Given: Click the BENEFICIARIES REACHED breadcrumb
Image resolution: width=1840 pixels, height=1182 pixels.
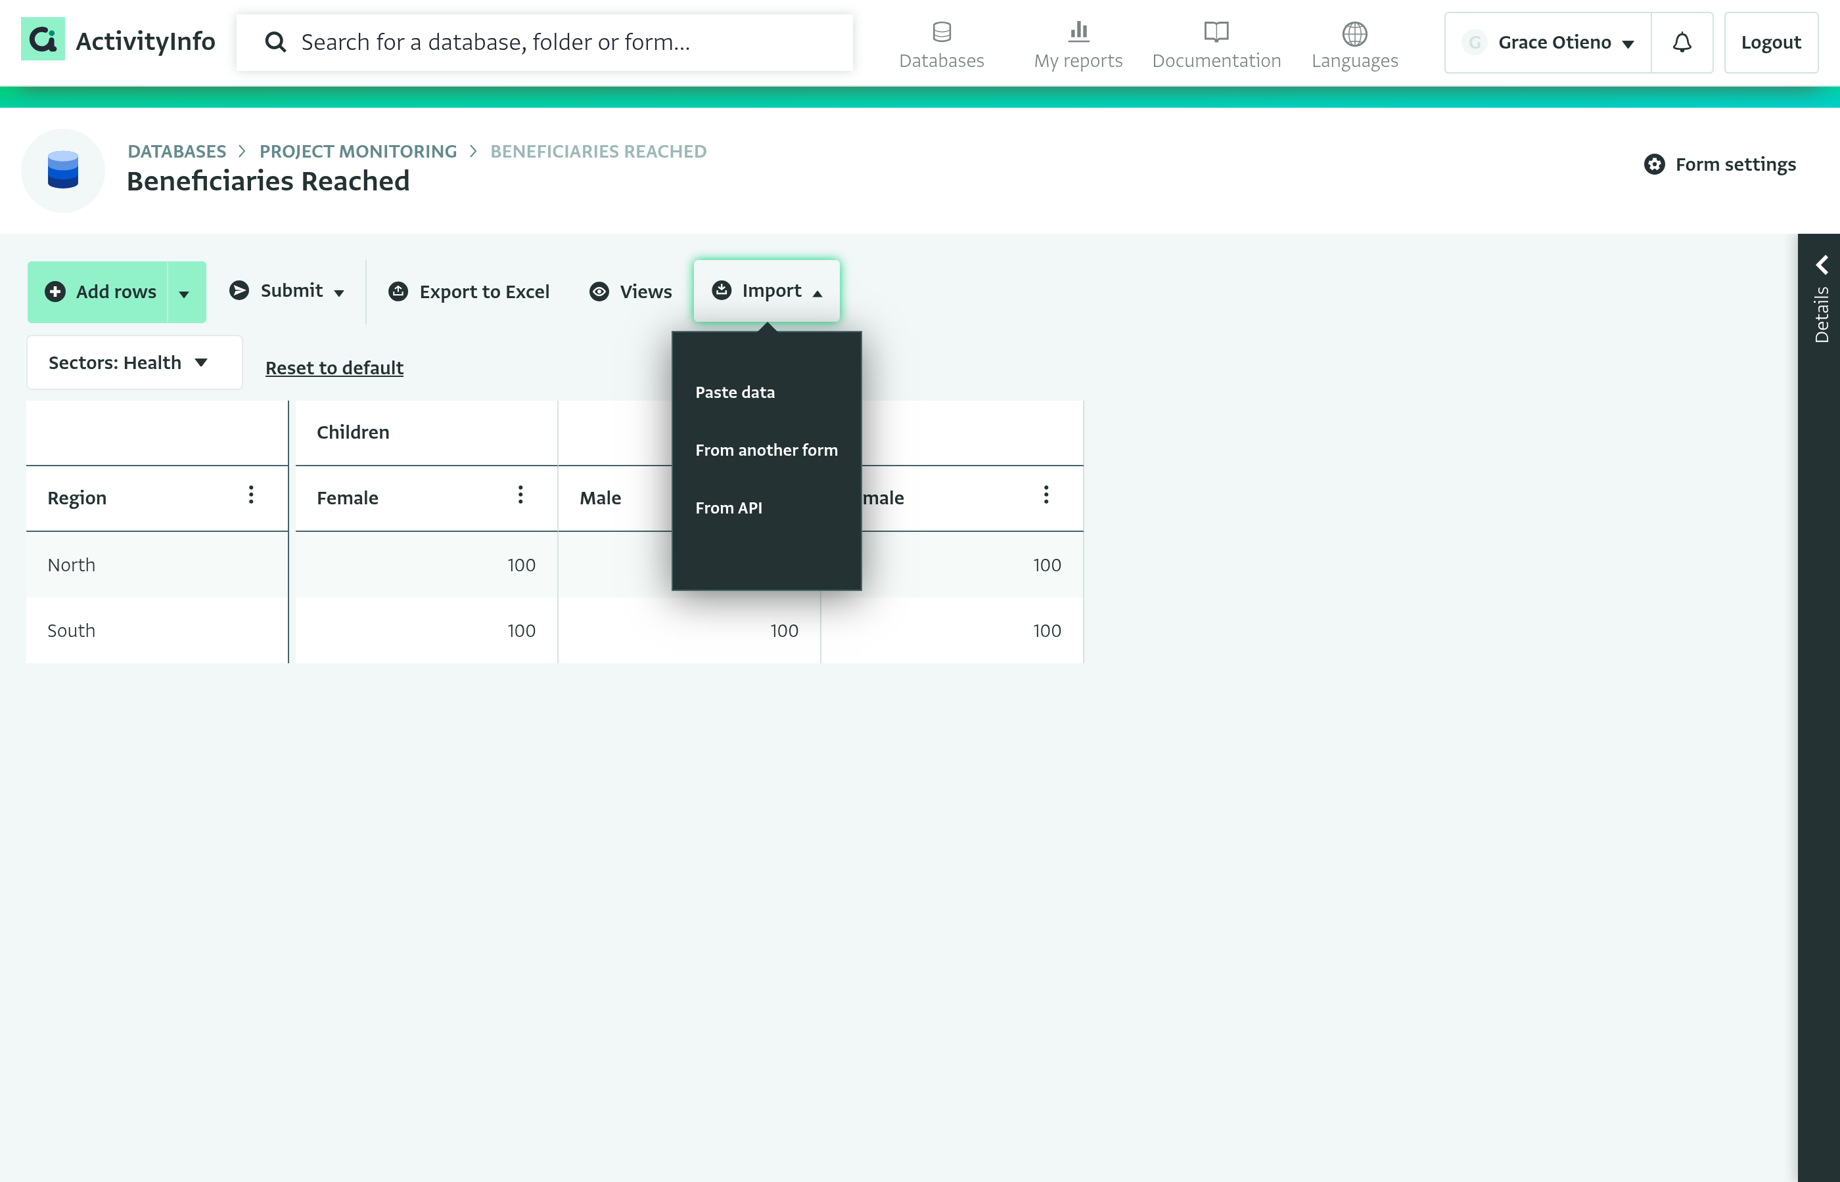Looking at the screenshot, I should point(598,151).
